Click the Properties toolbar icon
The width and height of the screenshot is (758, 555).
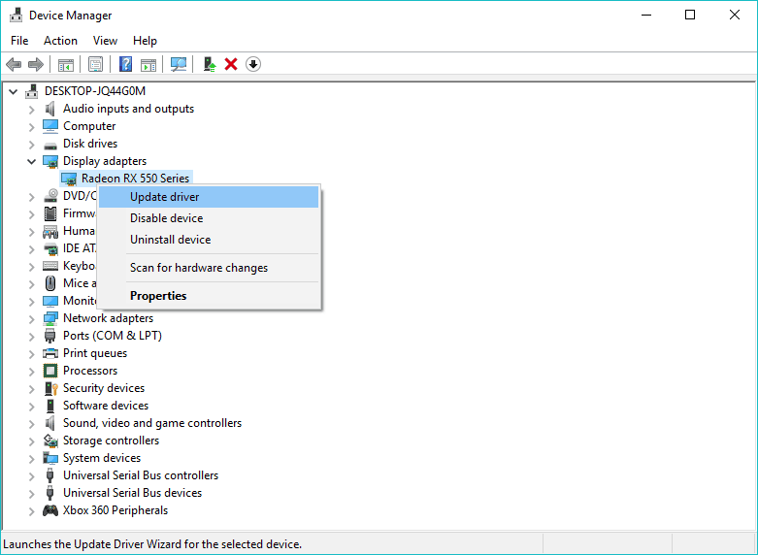coord(95,64)
